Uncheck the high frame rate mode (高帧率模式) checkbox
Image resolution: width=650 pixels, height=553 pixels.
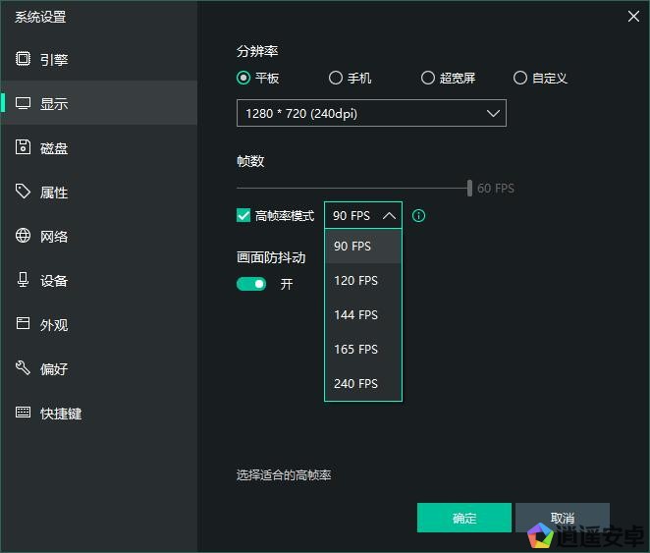pos(244,216)
